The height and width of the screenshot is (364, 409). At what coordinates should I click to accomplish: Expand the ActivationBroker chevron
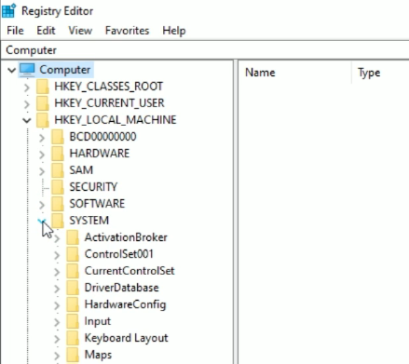point(57,238)
